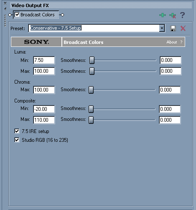The image size is (196, 210).
Task: Click the Luma Min smoothness slider handle
Action: pyautogui.click(x=92, y=60)
